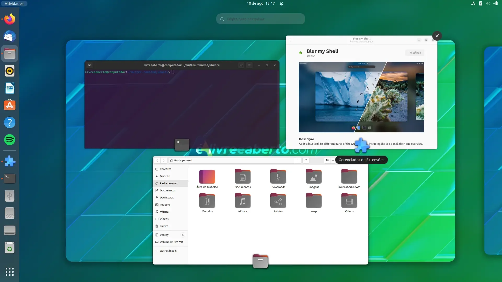The width and height of the screenshot is (502, 282).
Task: Click the overview search field
Action: click(x=260, y=19)
